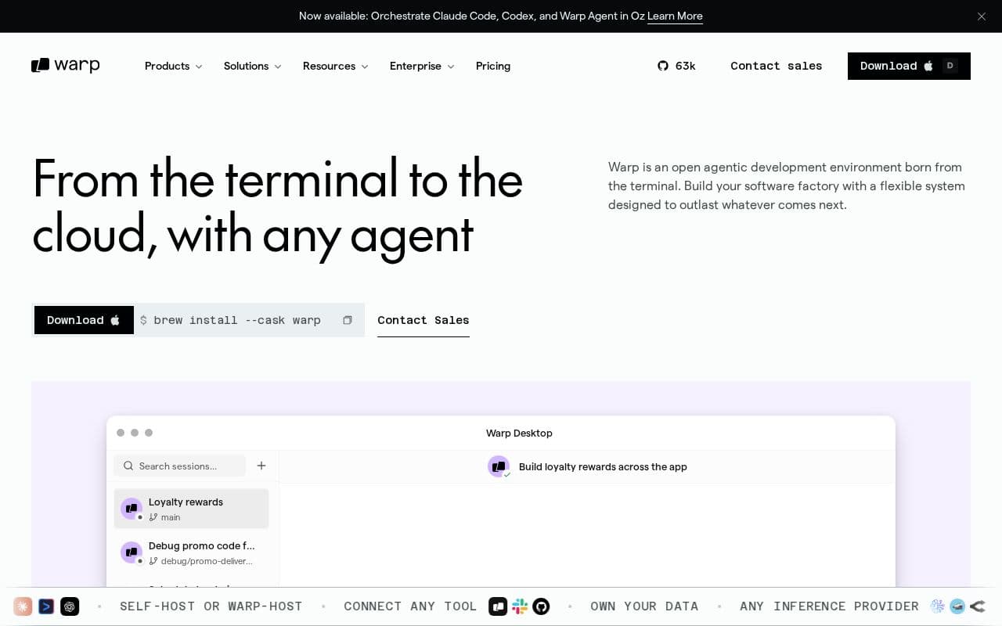Open the GitHub 63k stars link
1002x626 pixels.
[676, 66]
